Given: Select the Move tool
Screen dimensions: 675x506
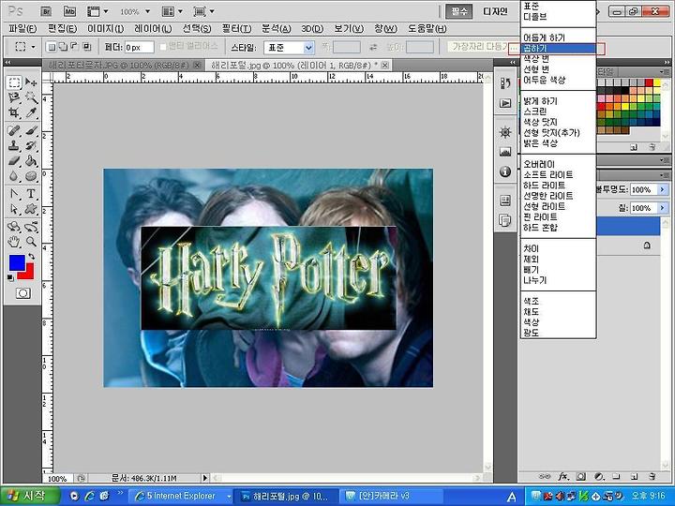Looking at the screenshot, I should coord(31,82).
